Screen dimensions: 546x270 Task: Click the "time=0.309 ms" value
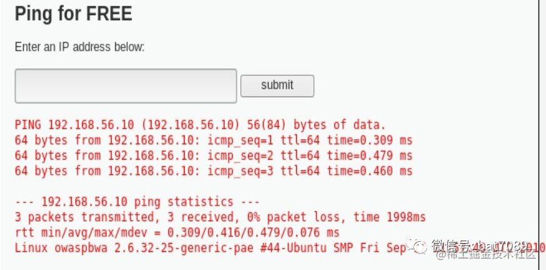[x=370, y=140]
